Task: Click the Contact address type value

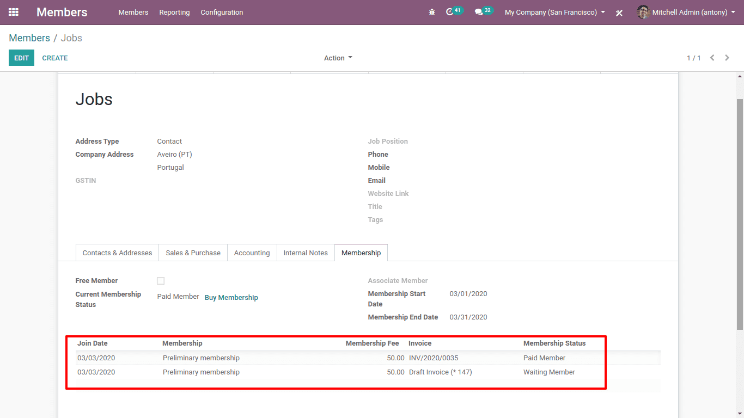Action: coord(169,142)
